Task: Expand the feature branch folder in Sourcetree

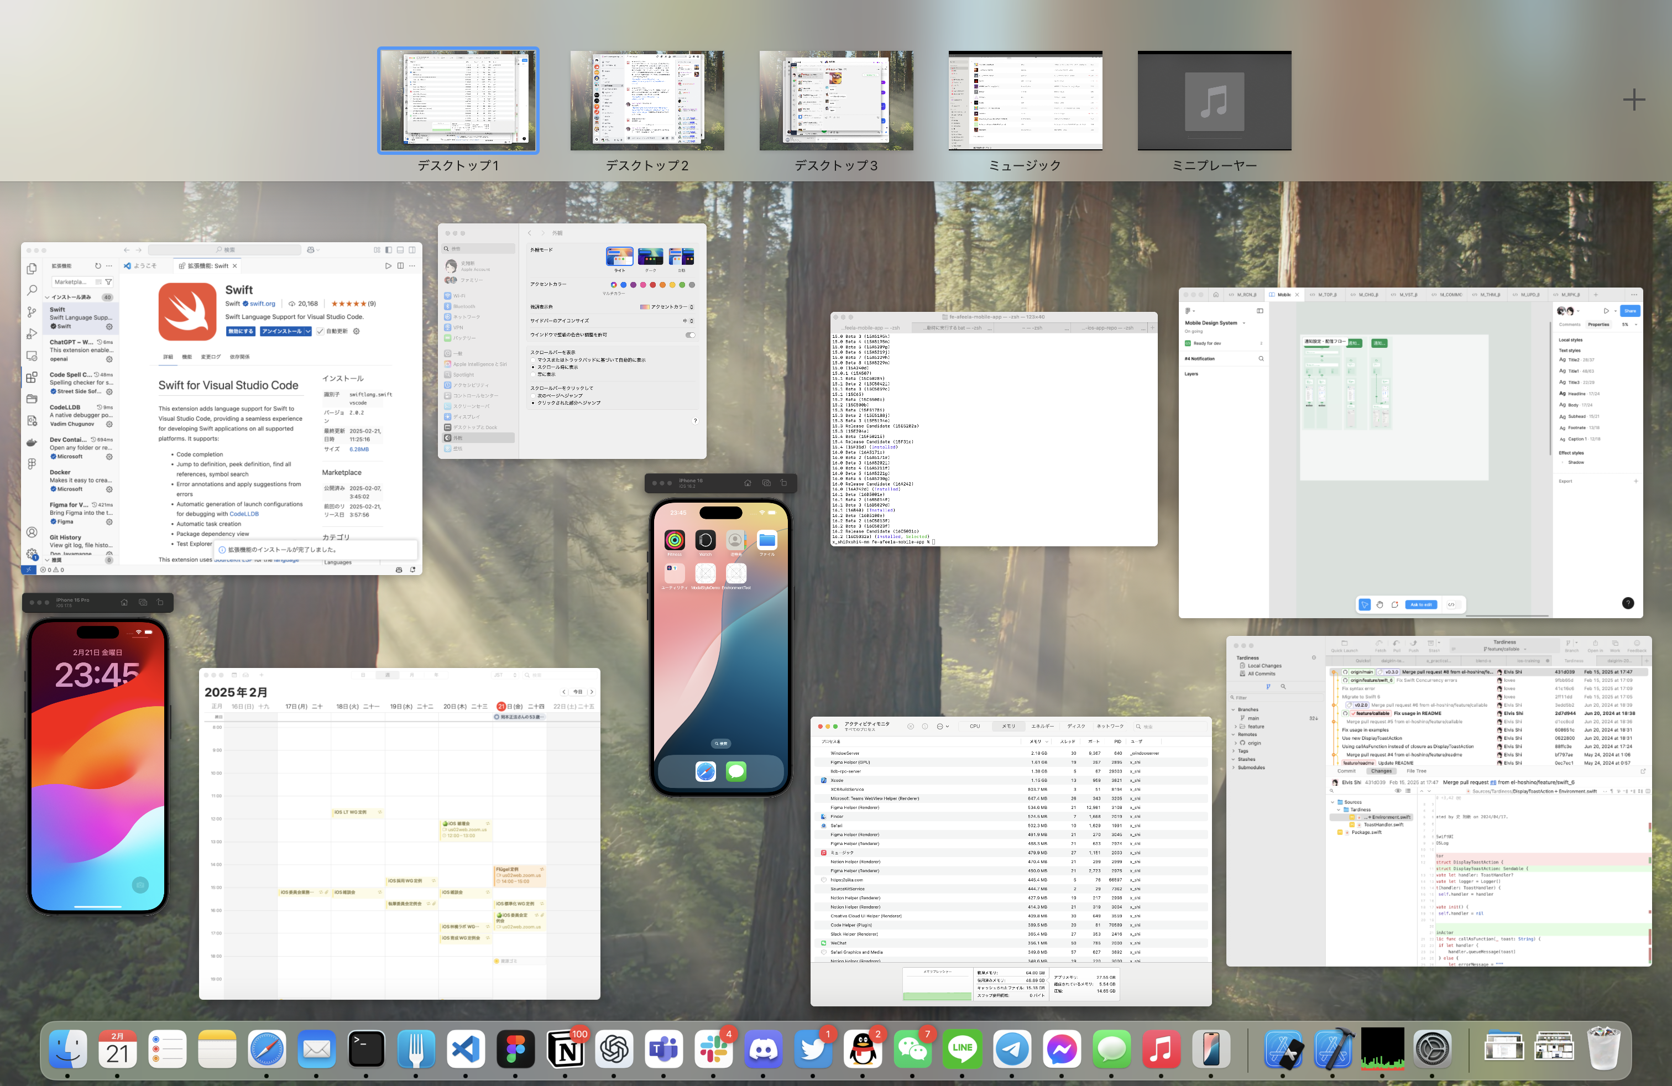Action: [1236, 727]
